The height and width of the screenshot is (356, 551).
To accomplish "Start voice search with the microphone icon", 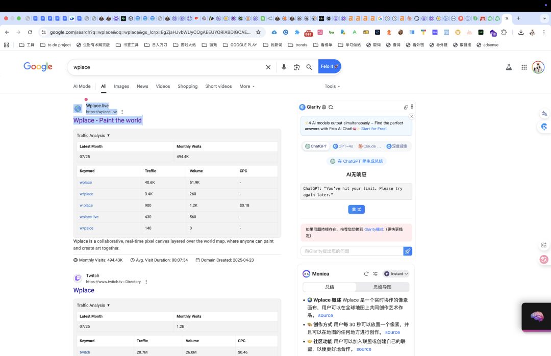I will pyautogui.click(x=284, y=67).
